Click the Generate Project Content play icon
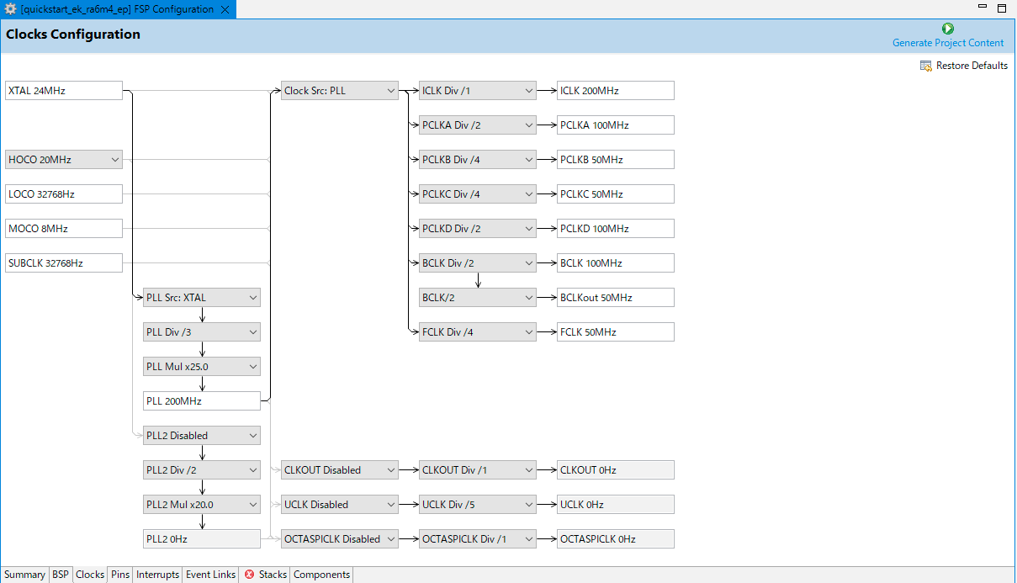The width and height of the screenshot is (1017, 583). 948,29
